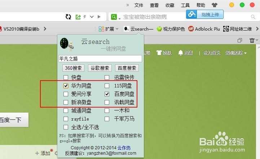Click the 百度搜索 button
Viewport: 260px width, 159px height.
click(x=127, y=68)
